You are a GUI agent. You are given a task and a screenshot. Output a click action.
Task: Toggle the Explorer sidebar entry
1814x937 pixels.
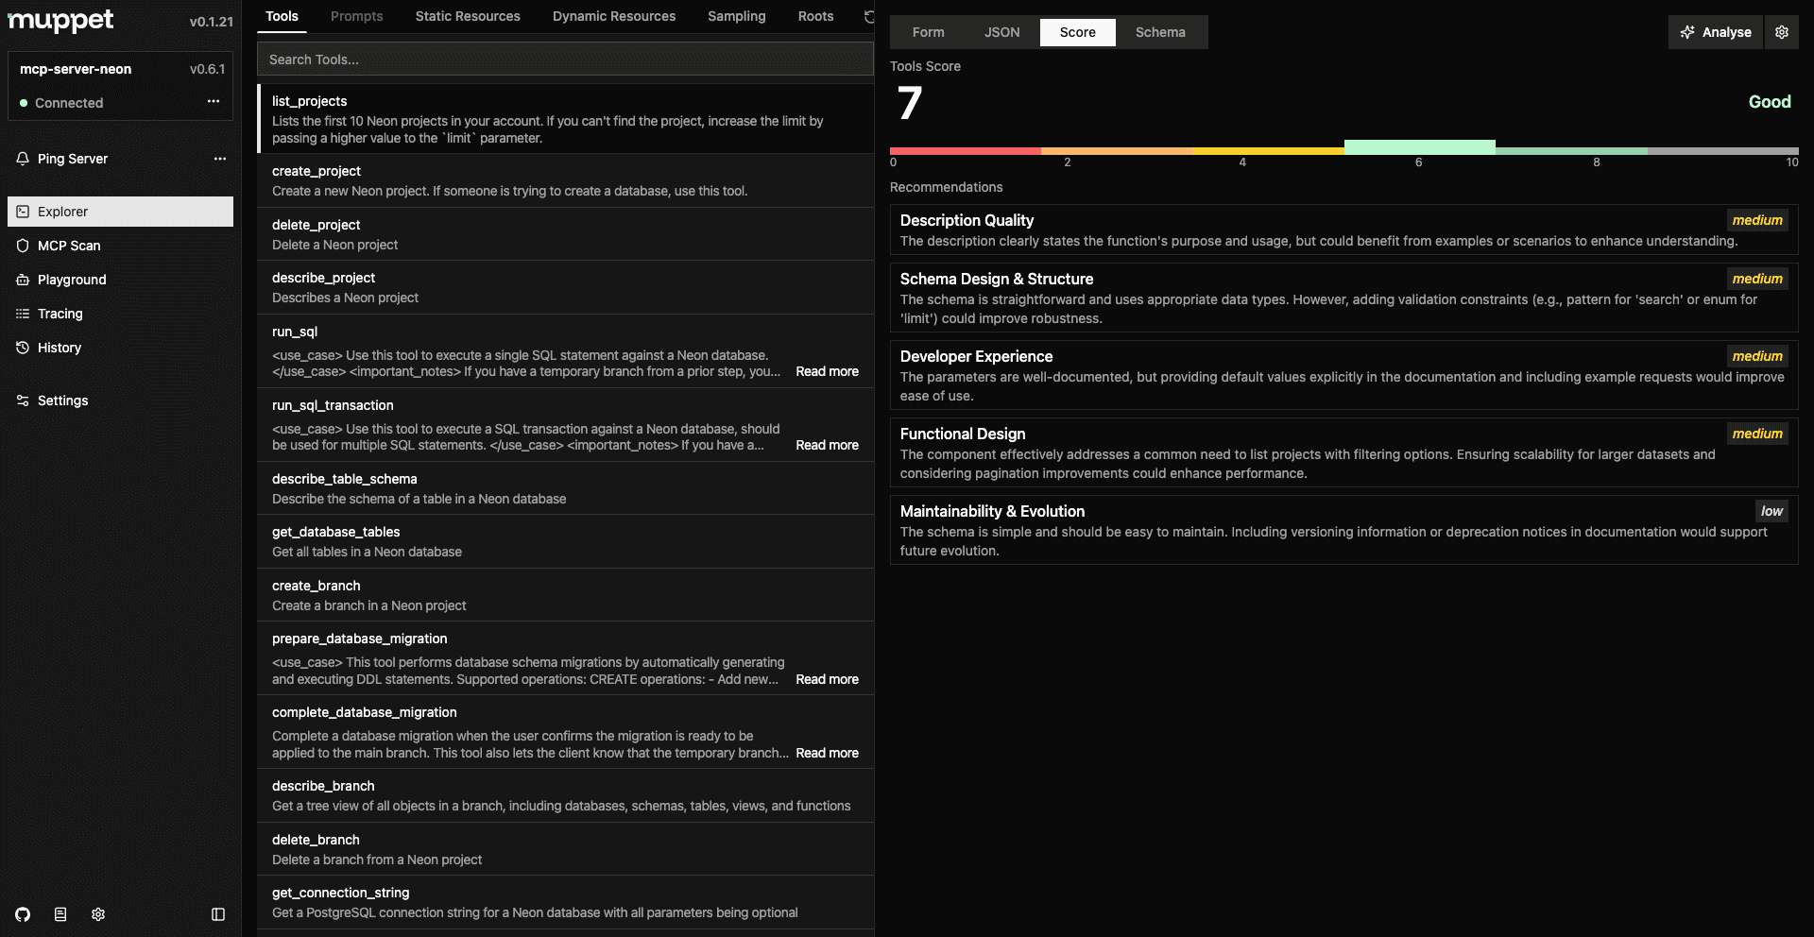click(64, 212)
